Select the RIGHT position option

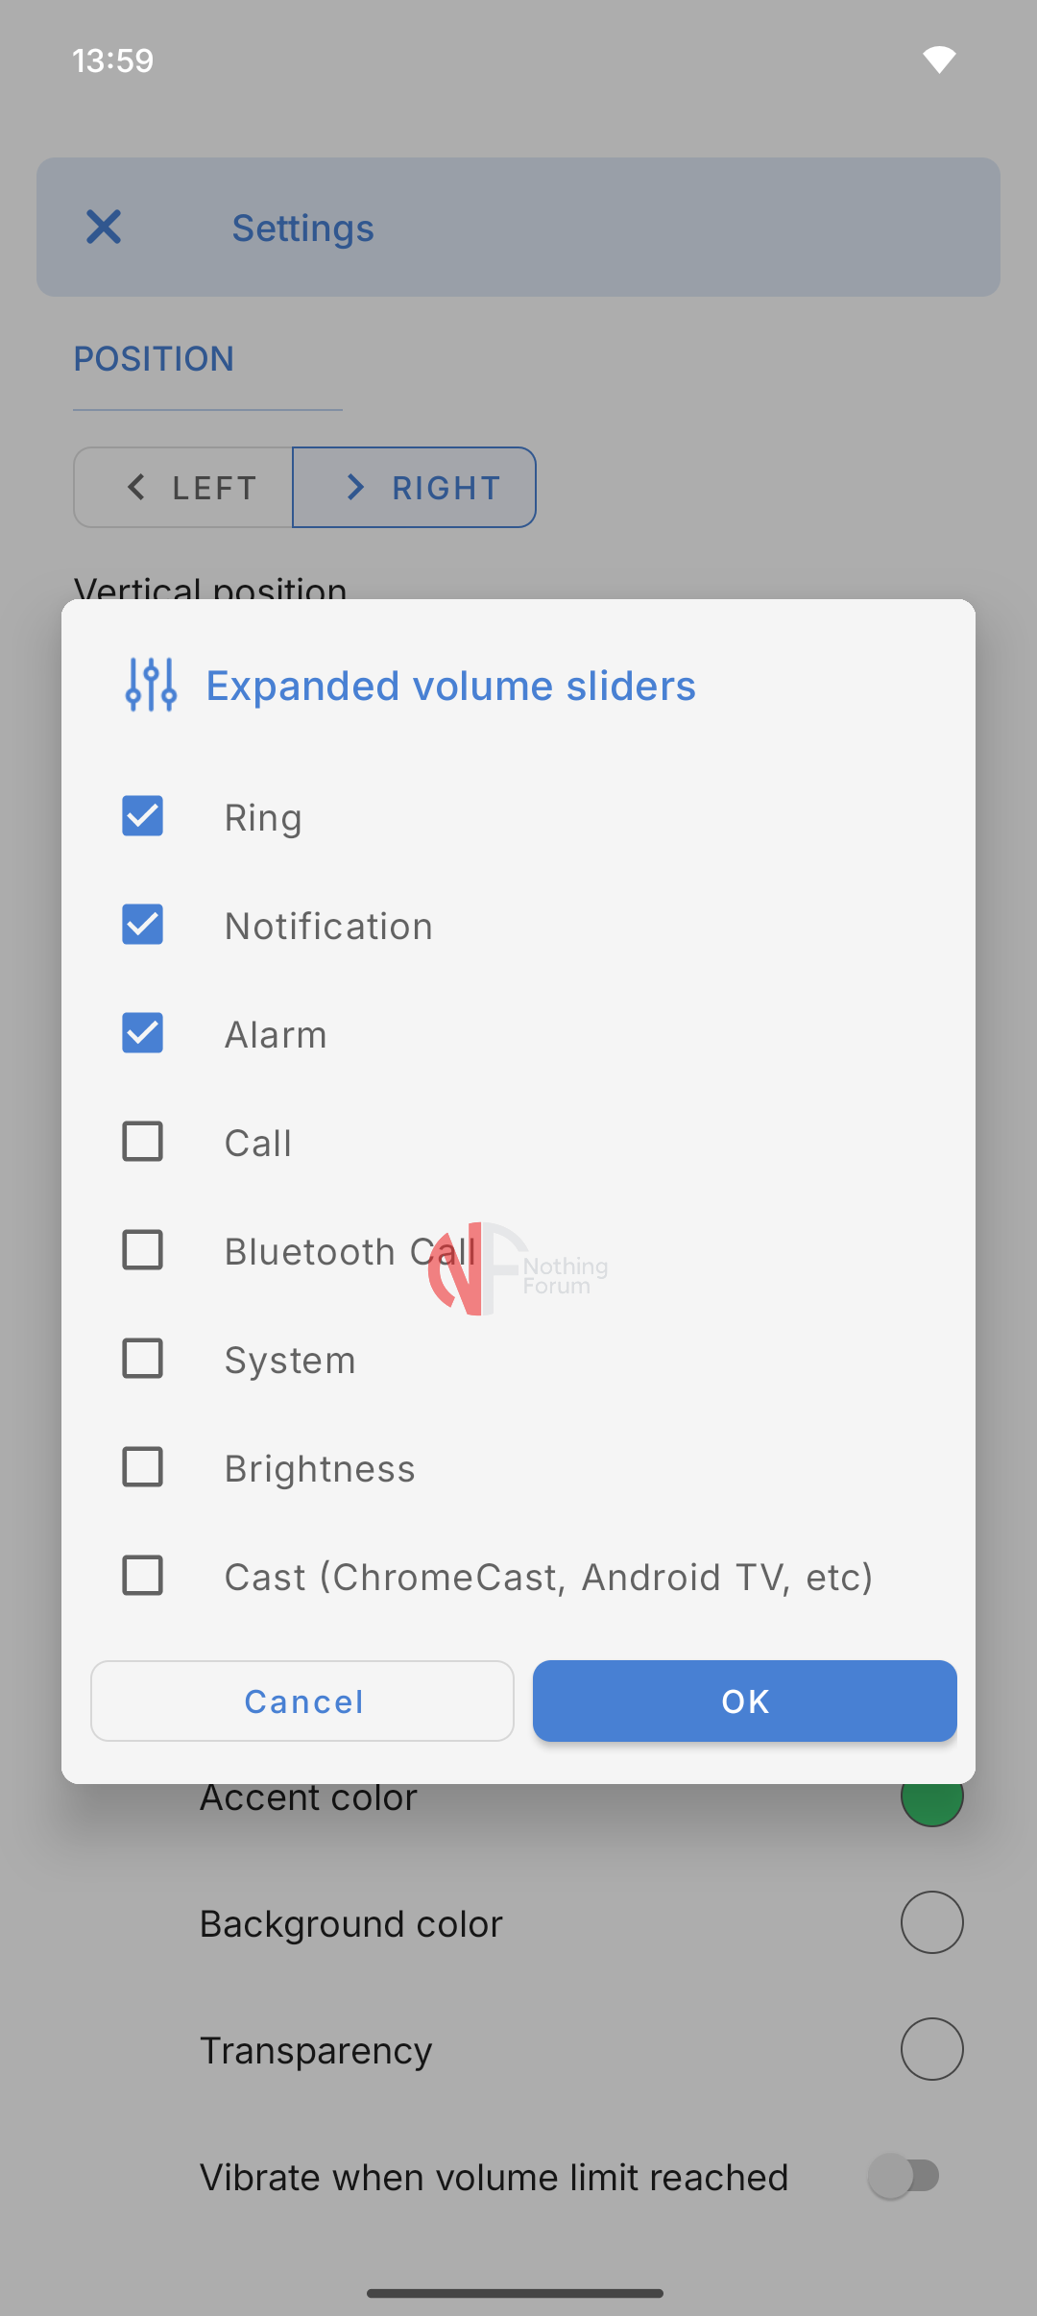pyautogui.click(x=414, y=488)
